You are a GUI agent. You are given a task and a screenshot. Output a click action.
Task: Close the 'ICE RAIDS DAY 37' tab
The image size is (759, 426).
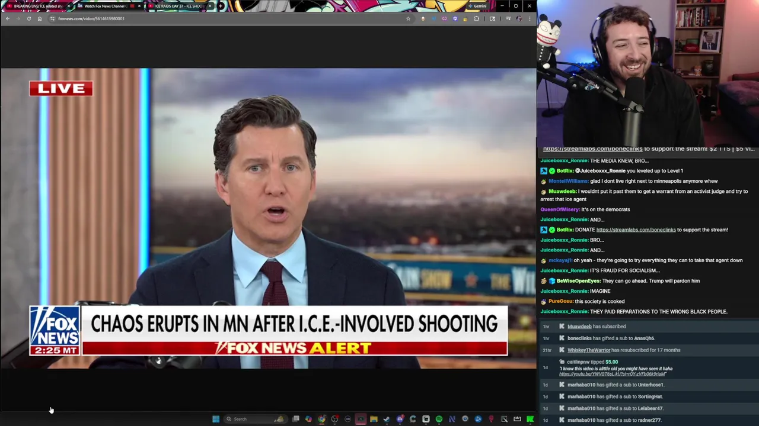[209, 6]
